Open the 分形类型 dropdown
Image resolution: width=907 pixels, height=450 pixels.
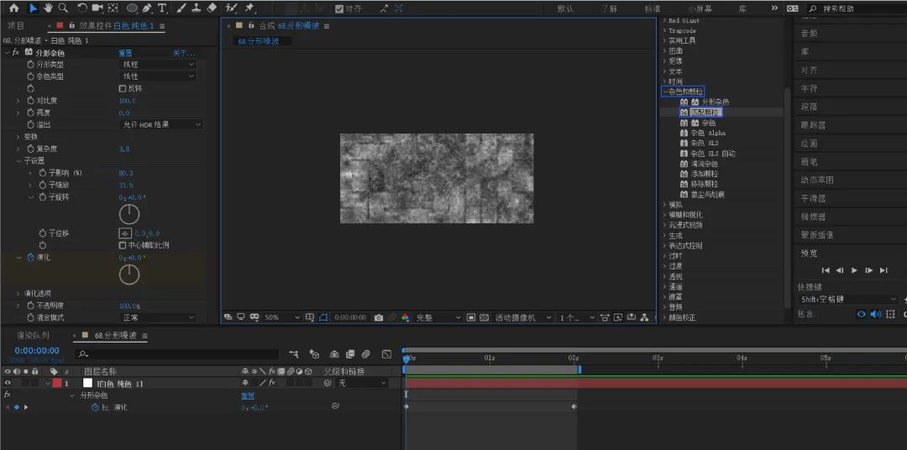pos(157,65)
